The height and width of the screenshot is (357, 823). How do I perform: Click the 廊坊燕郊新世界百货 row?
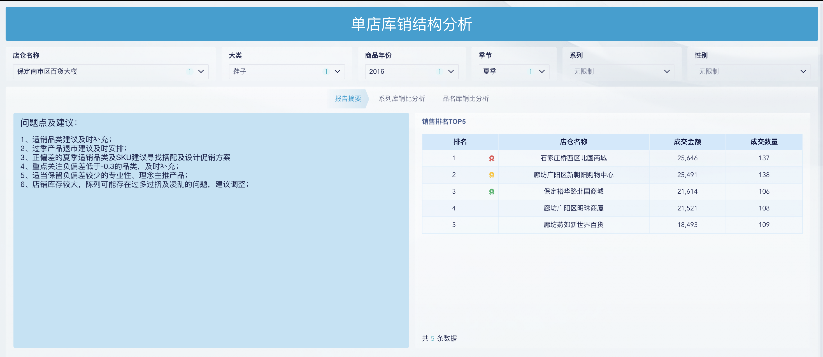pyautogui.click(x=573, y=225)
